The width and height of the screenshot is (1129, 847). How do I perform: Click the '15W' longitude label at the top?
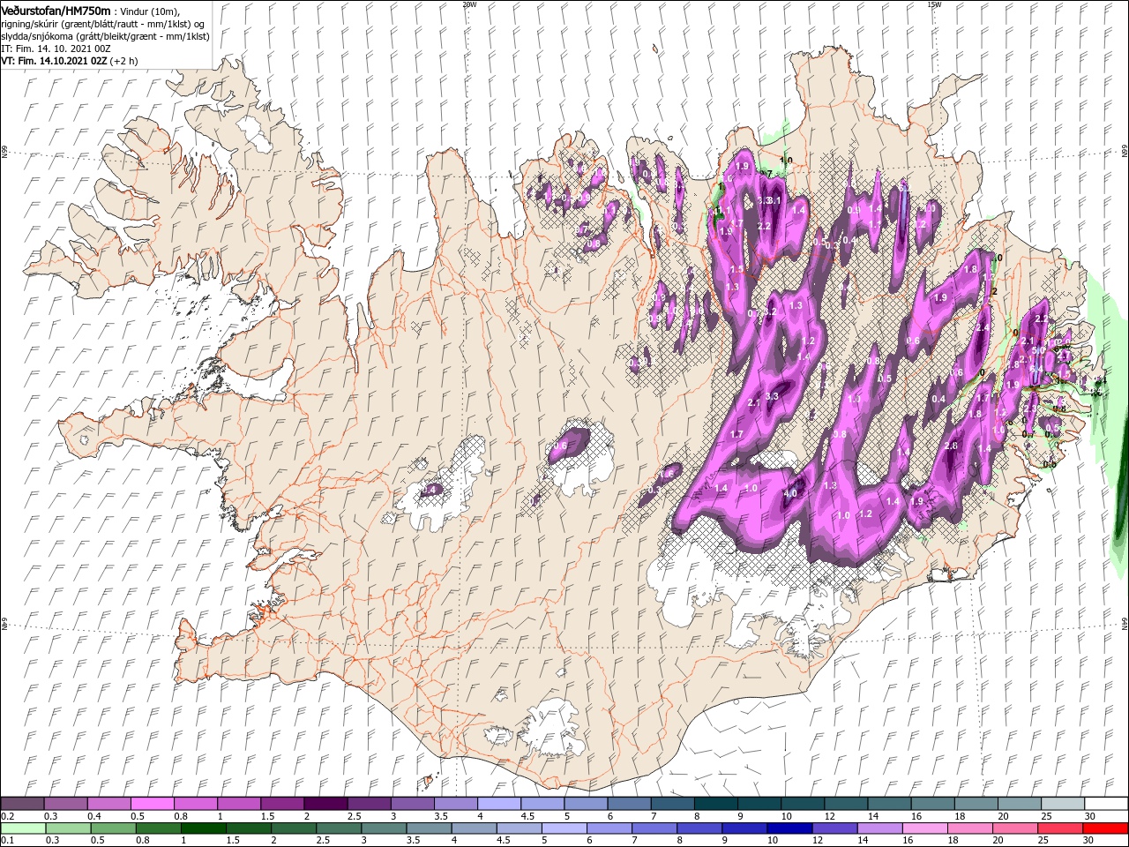pyautogui.click(x=934, y=4)
